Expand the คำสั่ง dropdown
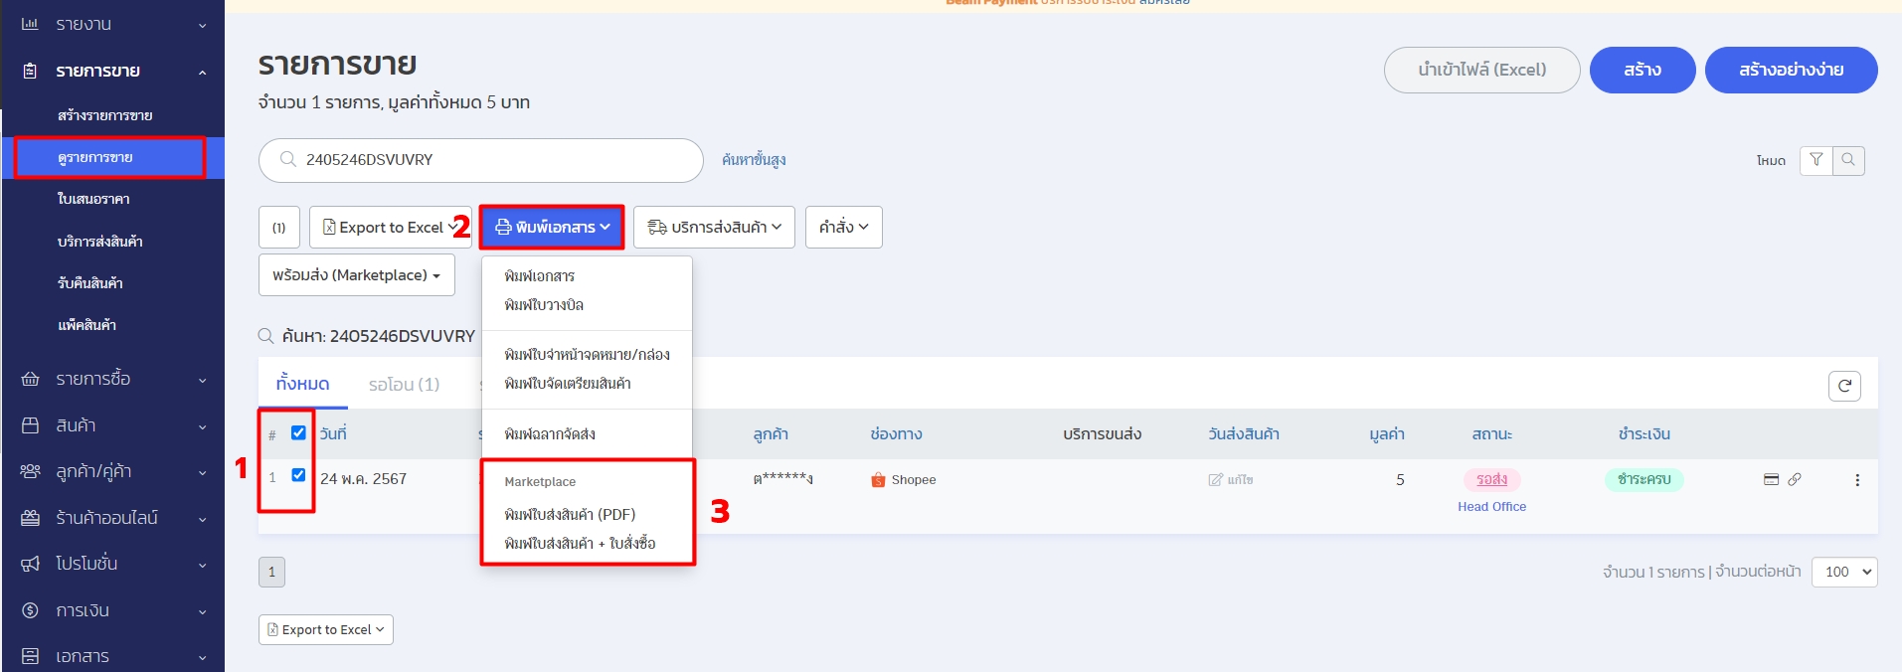Image resolution: width=1902 pixels, height=672 pixels. 843,228
